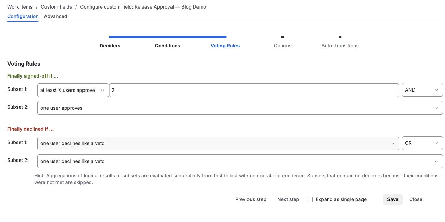
Task: Click the Next step button
Action: click(288, 199)
